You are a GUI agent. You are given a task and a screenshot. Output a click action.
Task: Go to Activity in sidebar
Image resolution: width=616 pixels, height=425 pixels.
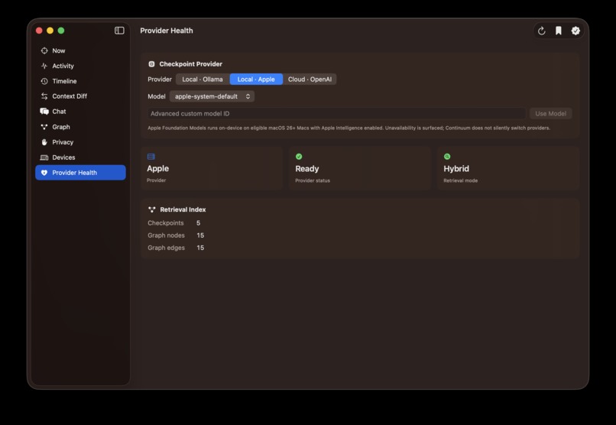[80, 66]
